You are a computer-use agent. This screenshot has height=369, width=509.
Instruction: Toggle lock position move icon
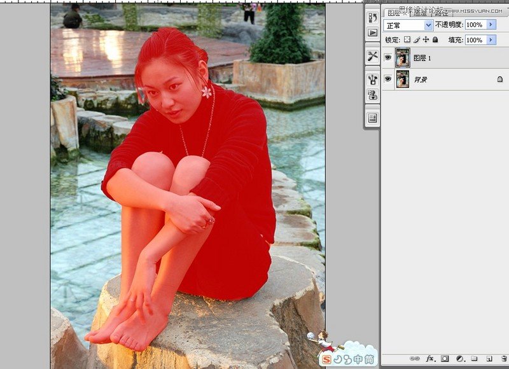(x=426, y=39)
